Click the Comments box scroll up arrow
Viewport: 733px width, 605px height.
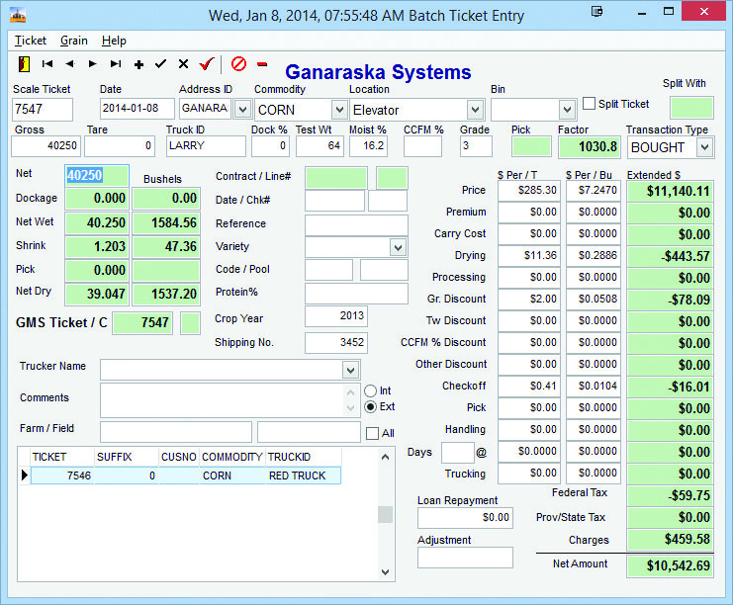pyautogui.click(x=350, y=392)
